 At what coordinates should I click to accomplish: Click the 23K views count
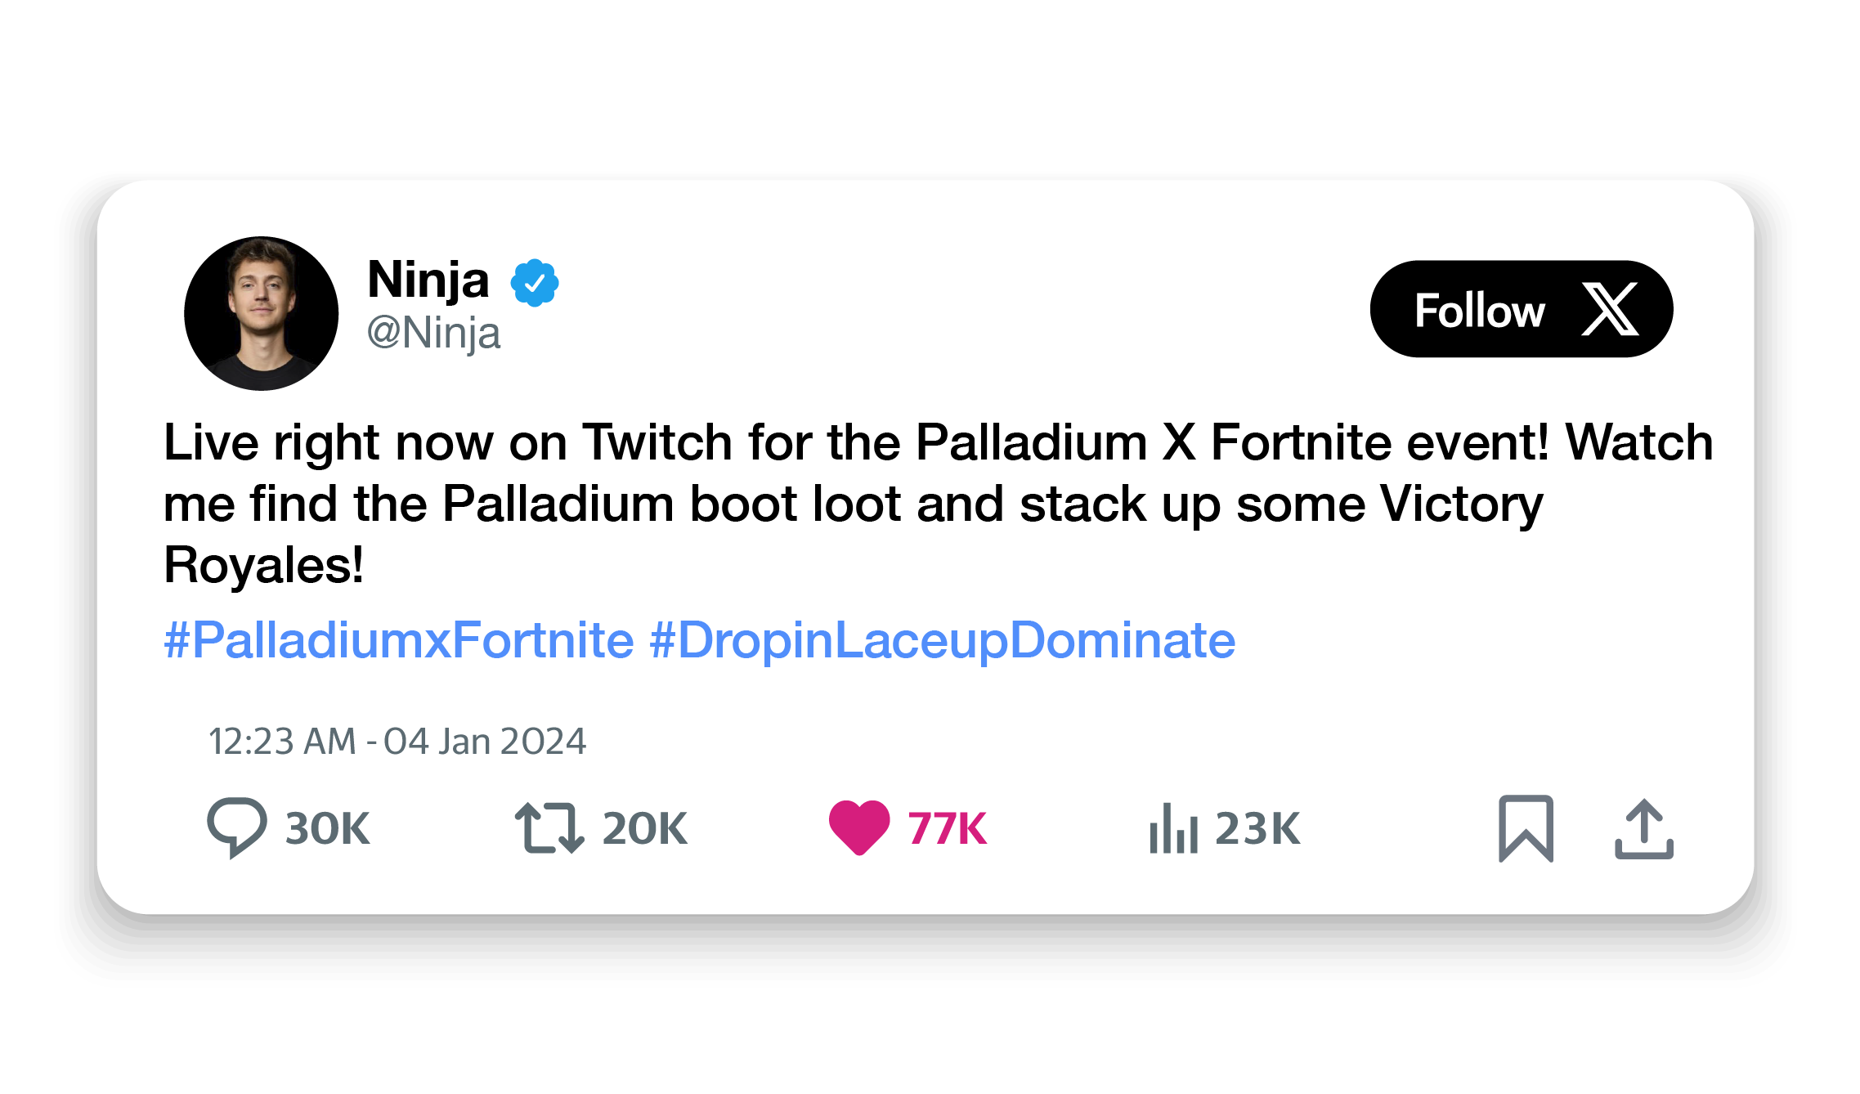pos(1257,828)
